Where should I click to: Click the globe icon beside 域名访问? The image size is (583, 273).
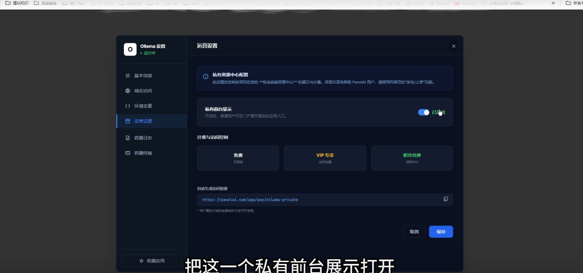(128, 91)
